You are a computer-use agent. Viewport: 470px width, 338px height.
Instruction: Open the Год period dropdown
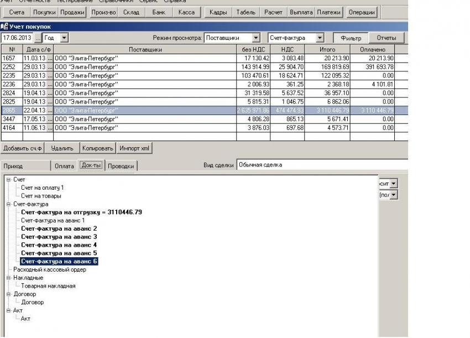(64, 38)
